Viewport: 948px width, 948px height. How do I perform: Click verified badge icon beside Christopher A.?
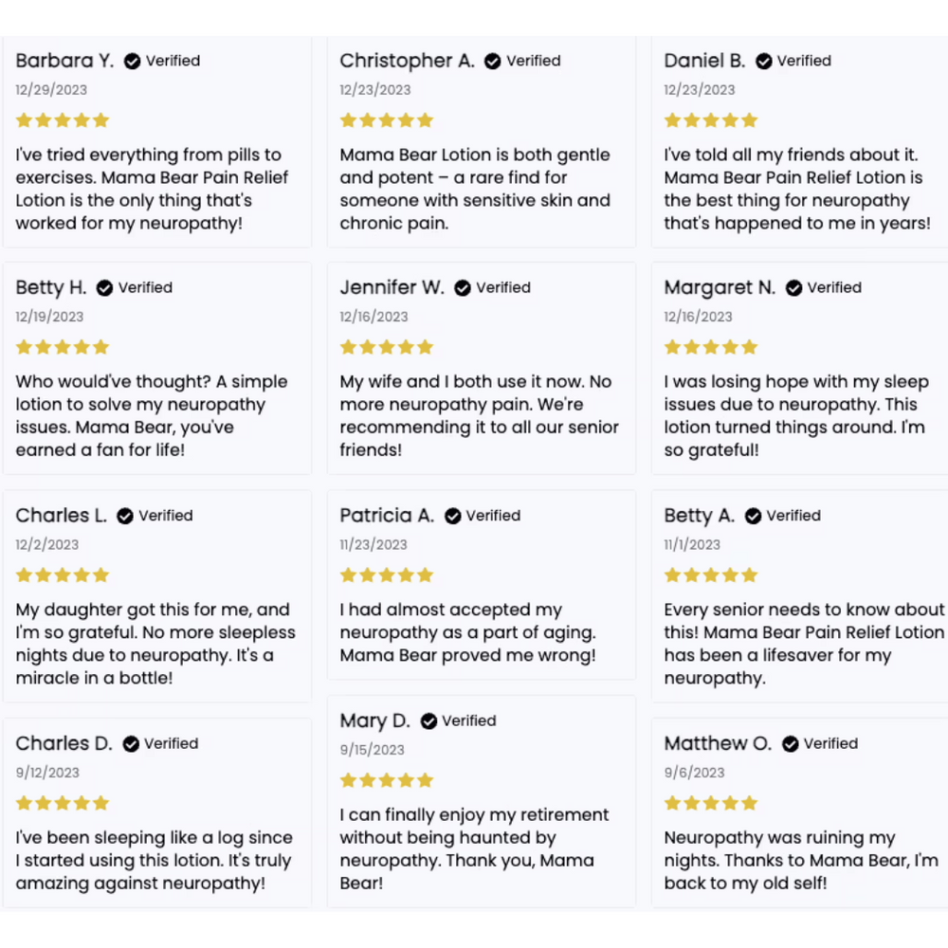click(x=493, y=61)
